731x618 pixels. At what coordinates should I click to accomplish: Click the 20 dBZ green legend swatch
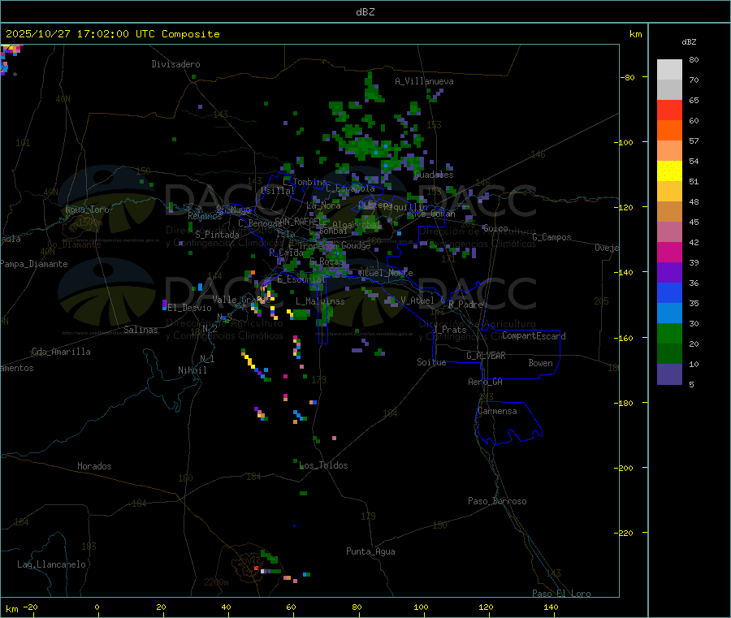coord(669,333)
